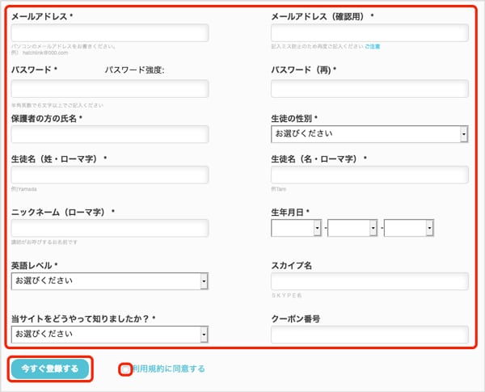Click the パスワード（再） confirmation field
This screenshot has width=485, height=392.
(x=369, y=89)
